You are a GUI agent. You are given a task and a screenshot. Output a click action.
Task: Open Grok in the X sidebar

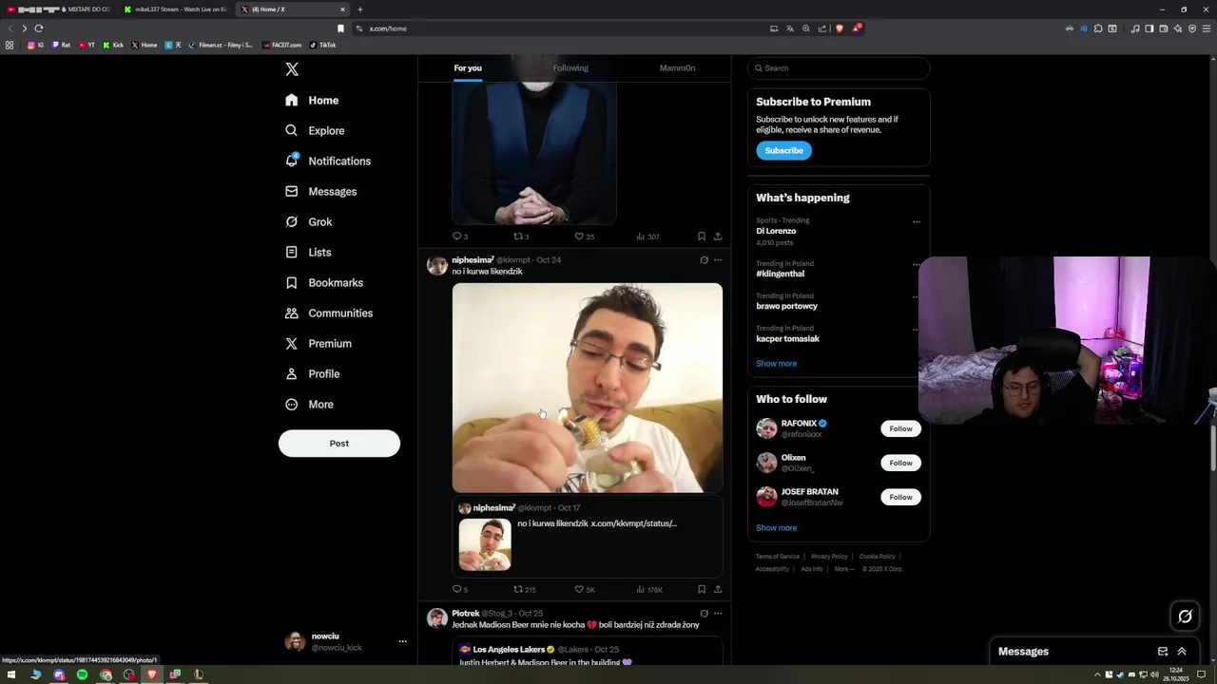pyautogui.click(x=308, y=221)
